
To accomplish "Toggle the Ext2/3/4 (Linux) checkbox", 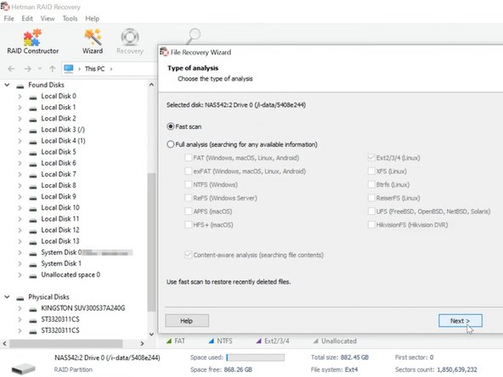I will pos(371,158).
